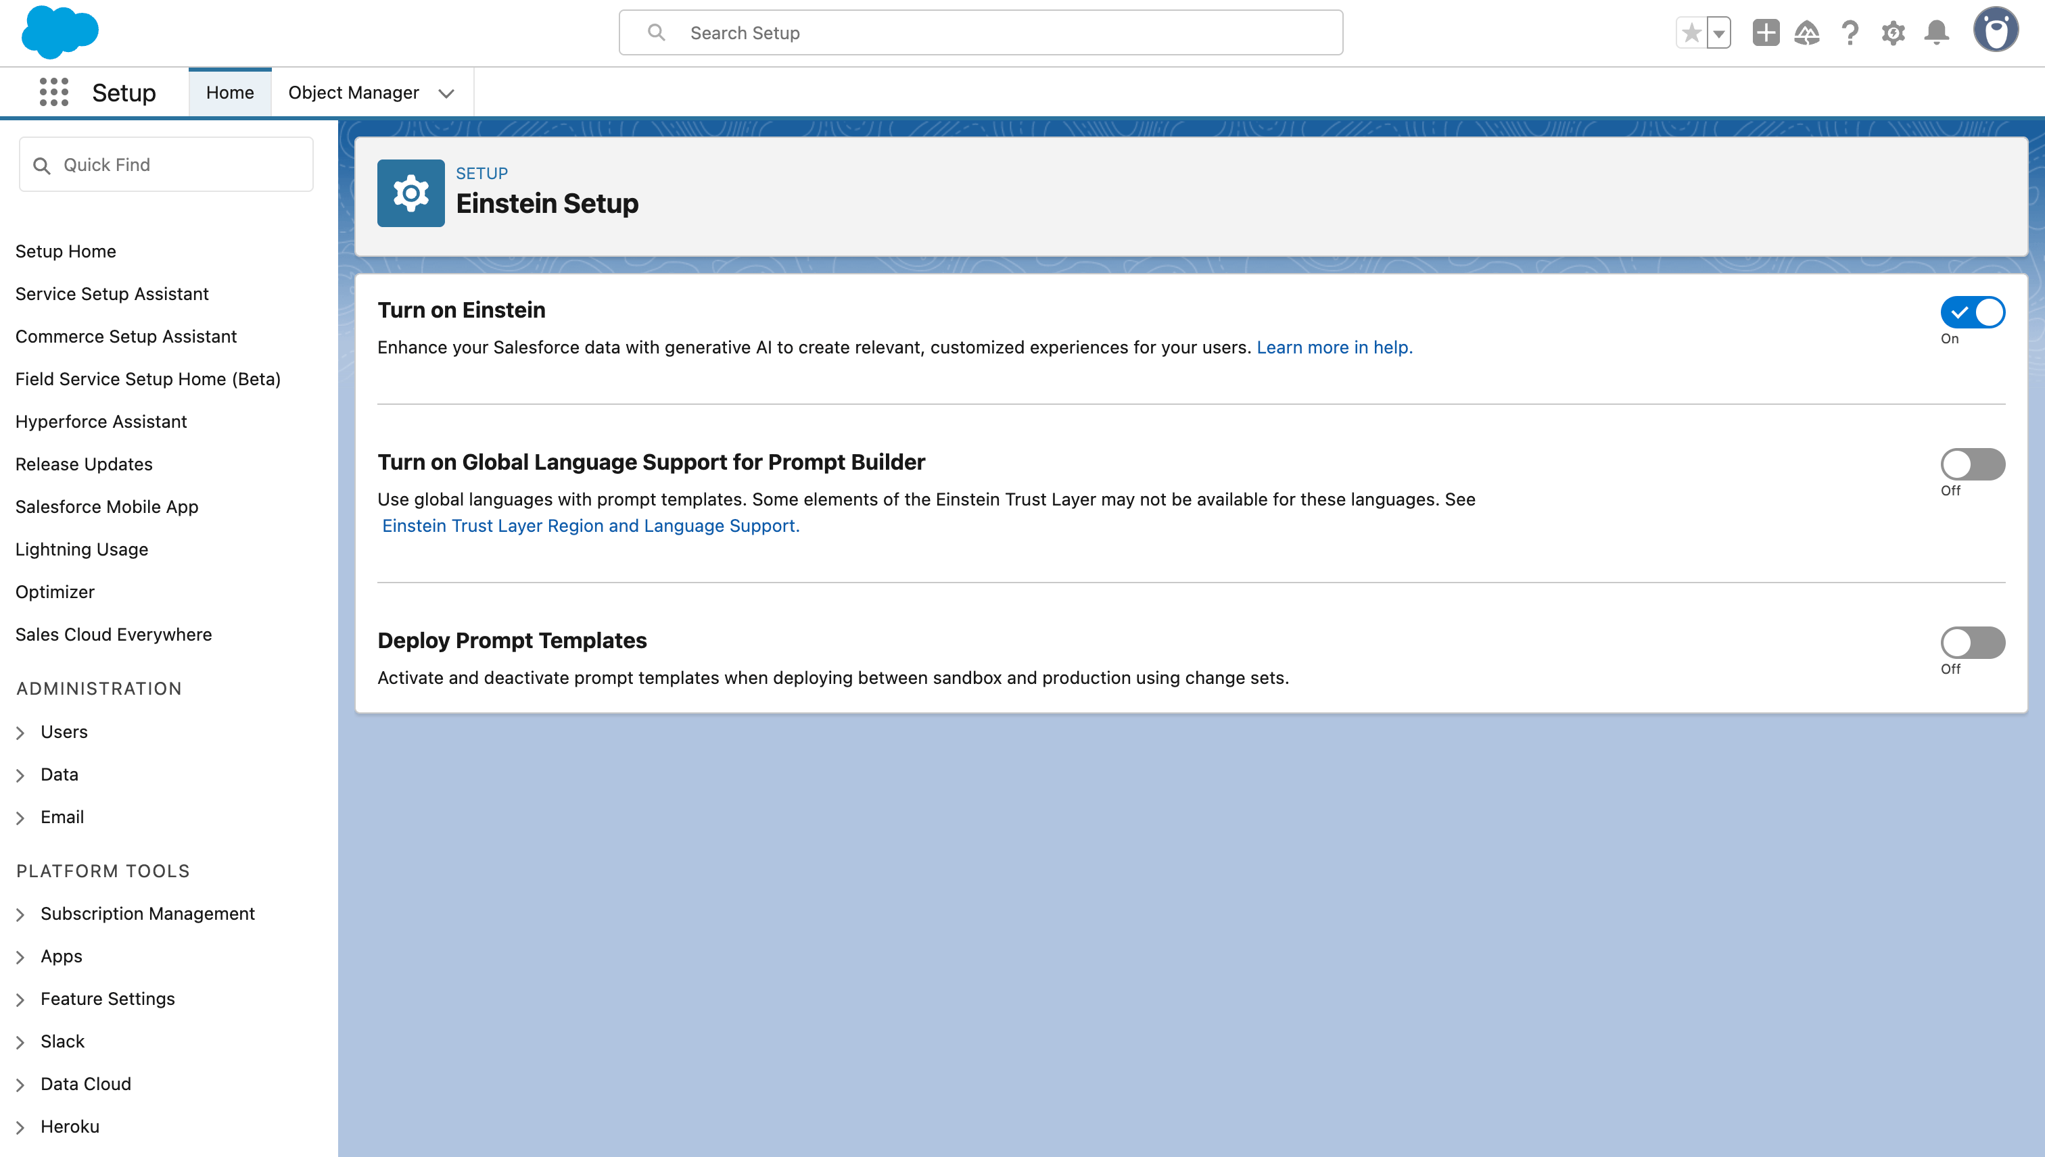Open the Setup gear menu icon

coord(1893,33)
